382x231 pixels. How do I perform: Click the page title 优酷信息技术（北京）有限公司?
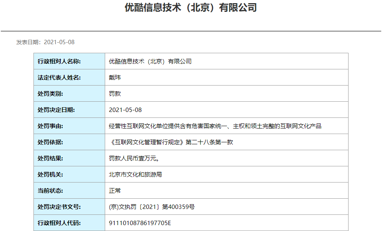pyautogui.click(x=191, y=7)
